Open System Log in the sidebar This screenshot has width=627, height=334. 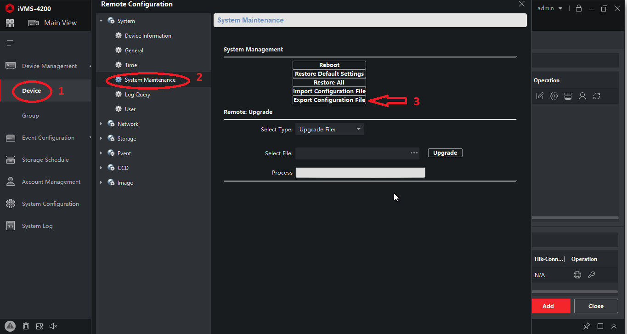click(x=37, y=226)
